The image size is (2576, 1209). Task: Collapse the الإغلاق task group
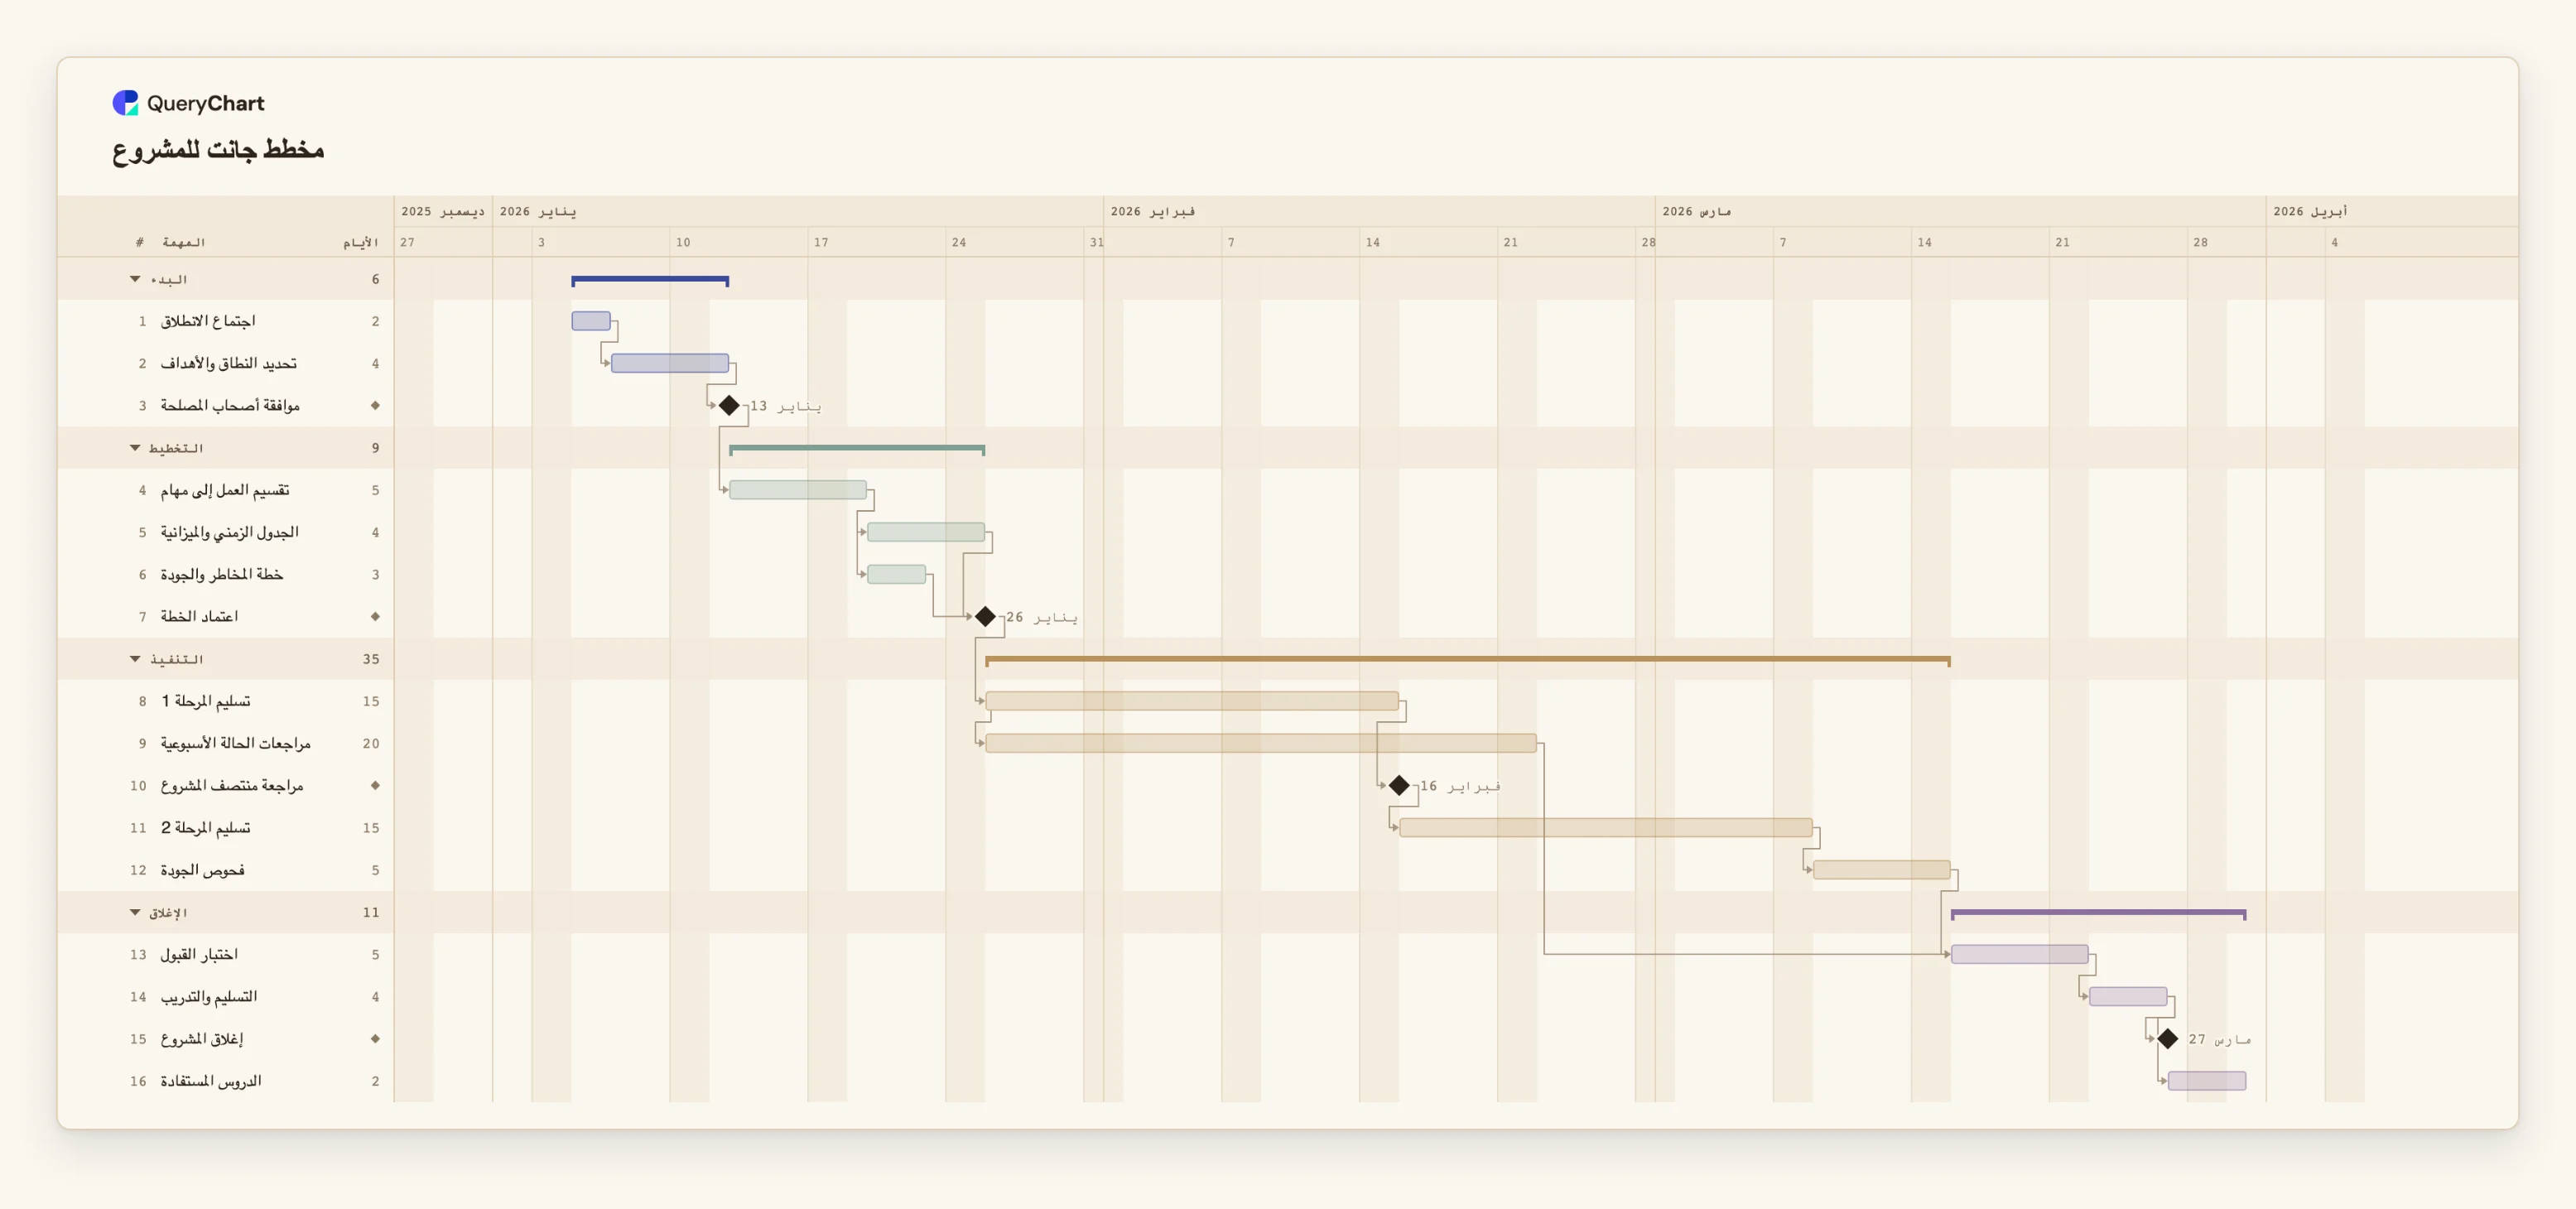tap(135, 912)
